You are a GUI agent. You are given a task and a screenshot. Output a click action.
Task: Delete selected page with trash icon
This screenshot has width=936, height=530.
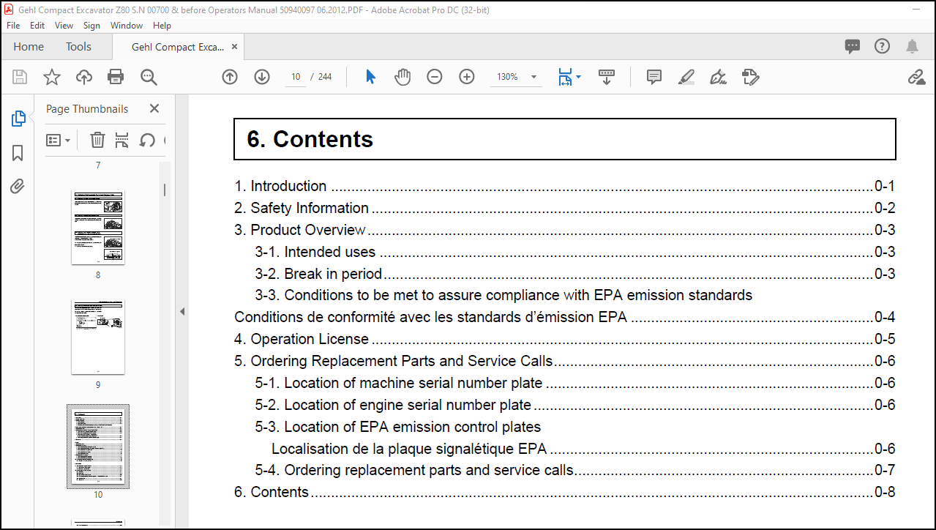97,140
